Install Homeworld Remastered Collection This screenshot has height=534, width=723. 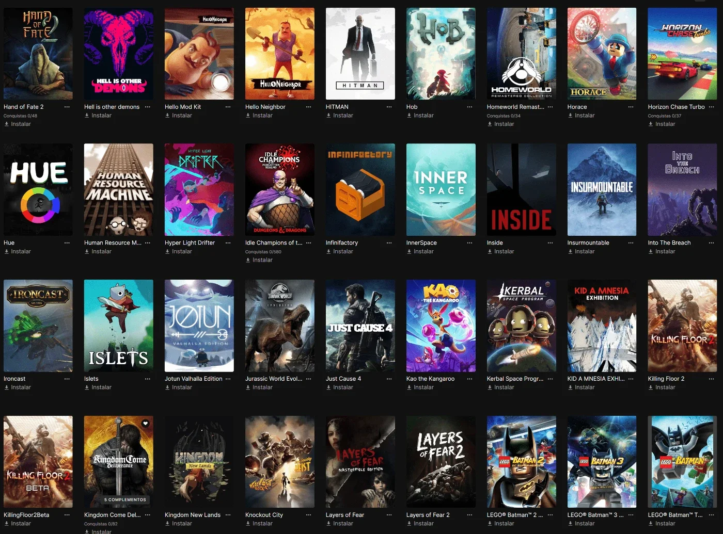coord(501,124)
